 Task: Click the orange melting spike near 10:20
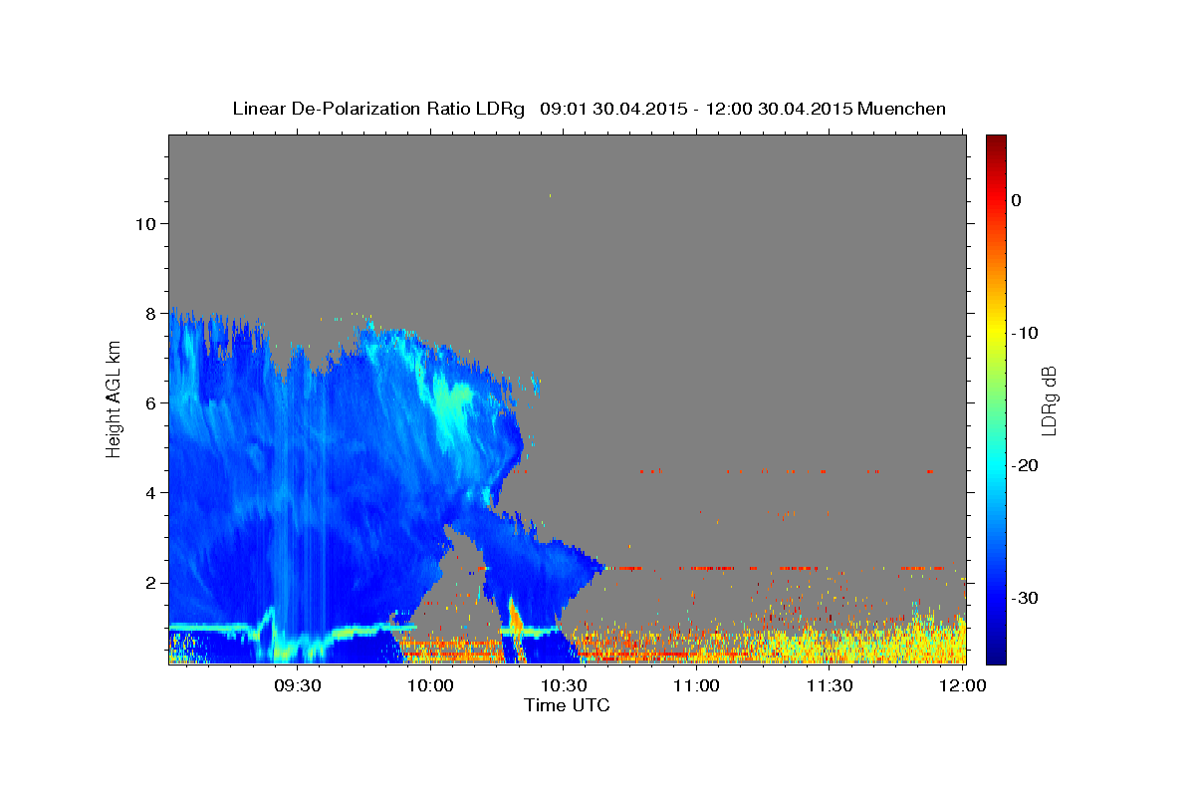coord(516,614)
